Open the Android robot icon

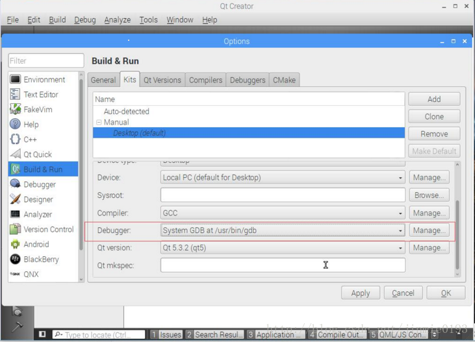15,244
